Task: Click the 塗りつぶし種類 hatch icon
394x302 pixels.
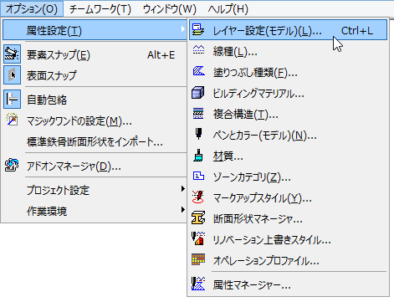Action: (198, 71)
